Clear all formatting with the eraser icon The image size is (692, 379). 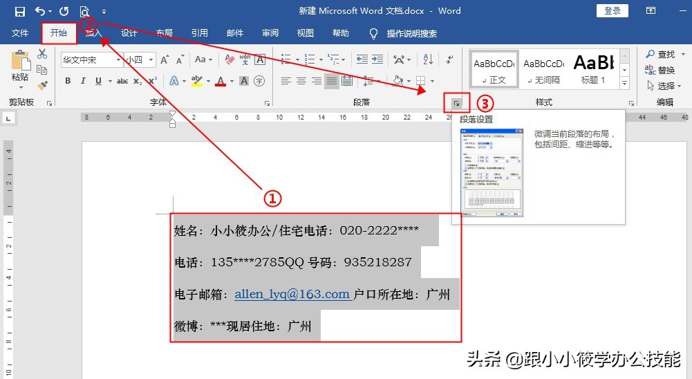(x=229, y=59)
